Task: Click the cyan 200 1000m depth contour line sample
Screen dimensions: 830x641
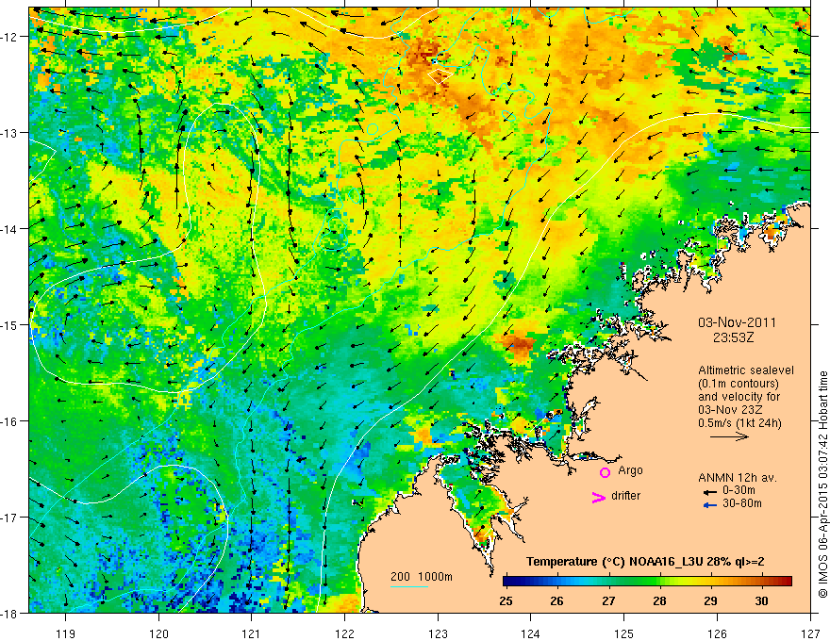Action: (x=409, y=586)
